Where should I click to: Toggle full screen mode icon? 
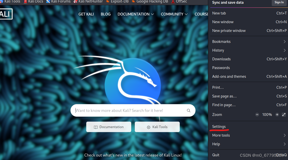[x=284, y=115]
